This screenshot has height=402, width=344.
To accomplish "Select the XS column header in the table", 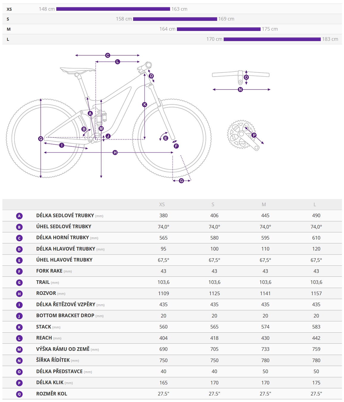I will click(x=162, y=204).
